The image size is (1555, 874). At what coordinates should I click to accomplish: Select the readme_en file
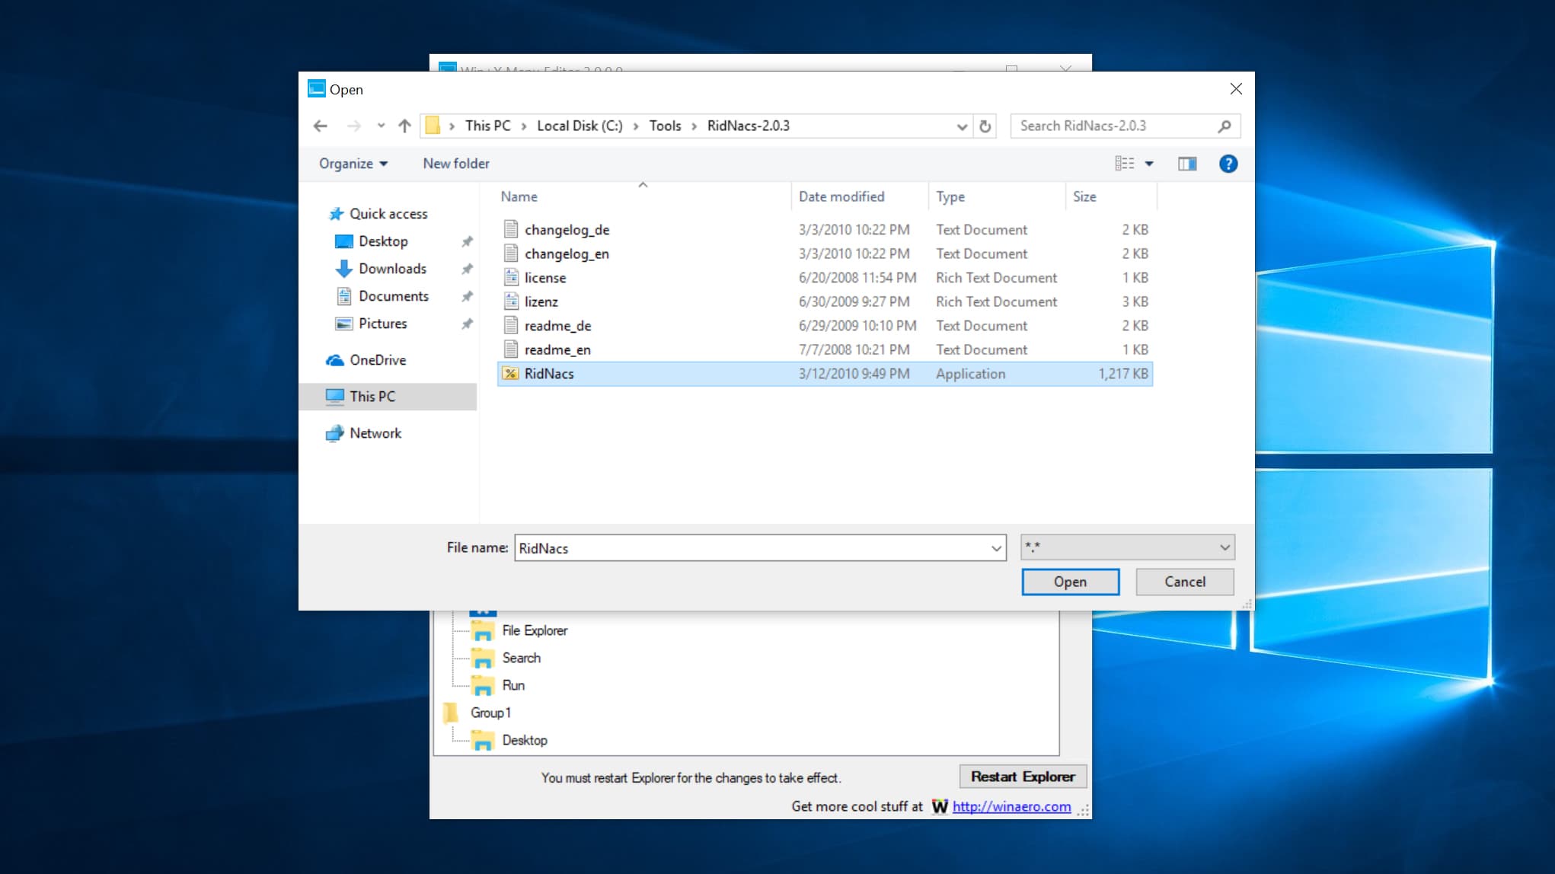pyautogui.click(x=825, y=349)
